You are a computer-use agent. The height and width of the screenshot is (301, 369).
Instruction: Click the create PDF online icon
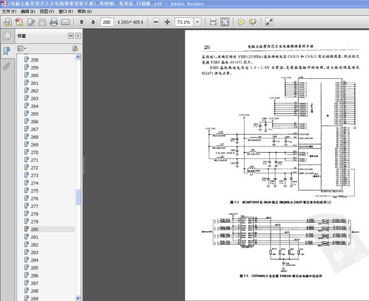19,22
